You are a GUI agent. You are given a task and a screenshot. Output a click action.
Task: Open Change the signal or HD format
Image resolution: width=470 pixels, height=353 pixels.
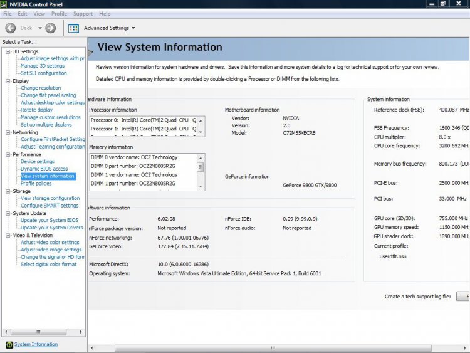tap(53, 257)
